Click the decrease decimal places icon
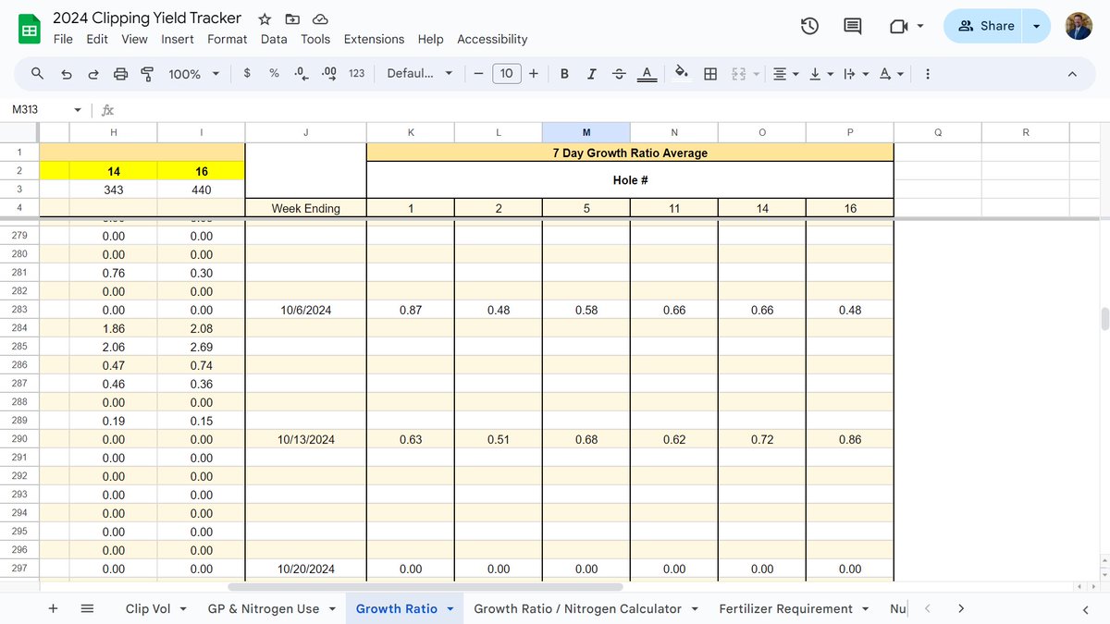 pos(299,73)
